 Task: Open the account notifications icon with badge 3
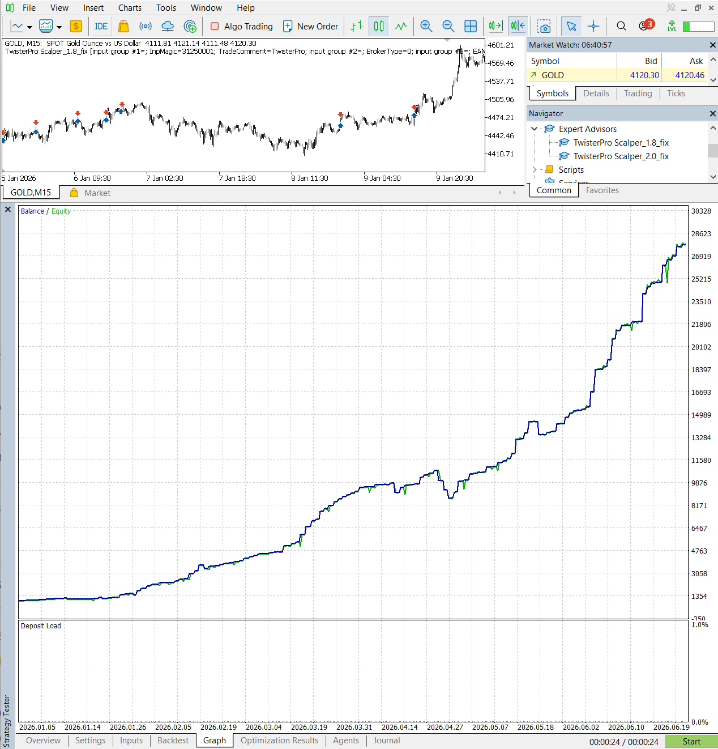[x=646, y=25]
